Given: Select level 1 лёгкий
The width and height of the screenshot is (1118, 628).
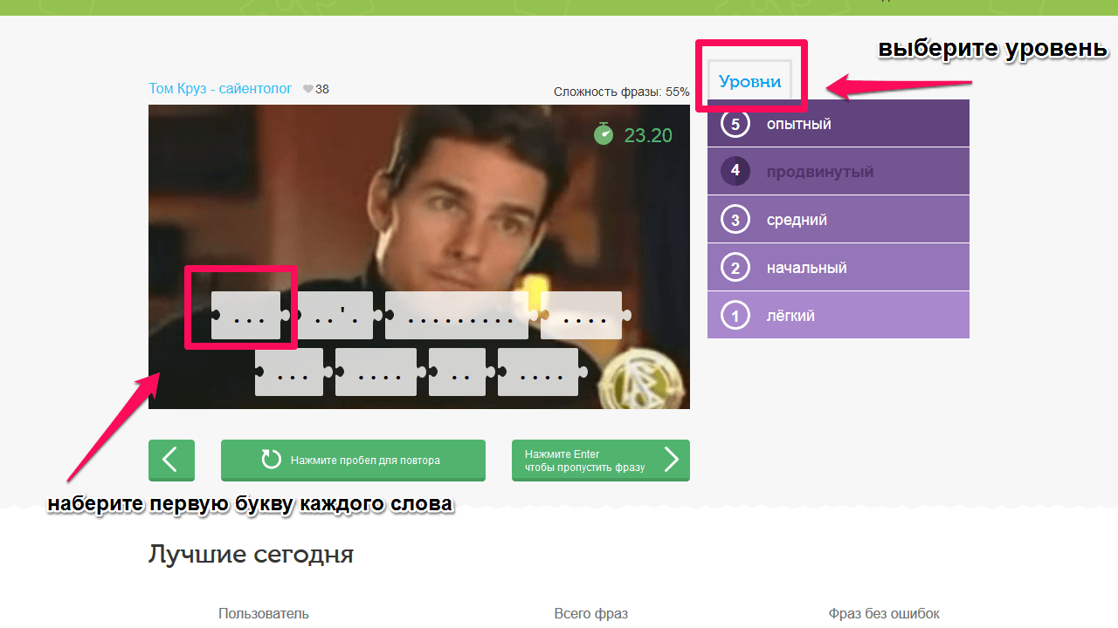Looking at the screenshot, I should click(x=838, y=315).
